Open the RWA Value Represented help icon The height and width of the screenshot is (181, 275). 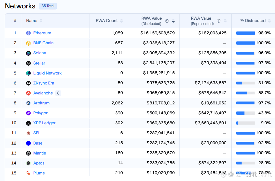pyautogui.click(x=218, y=21)
